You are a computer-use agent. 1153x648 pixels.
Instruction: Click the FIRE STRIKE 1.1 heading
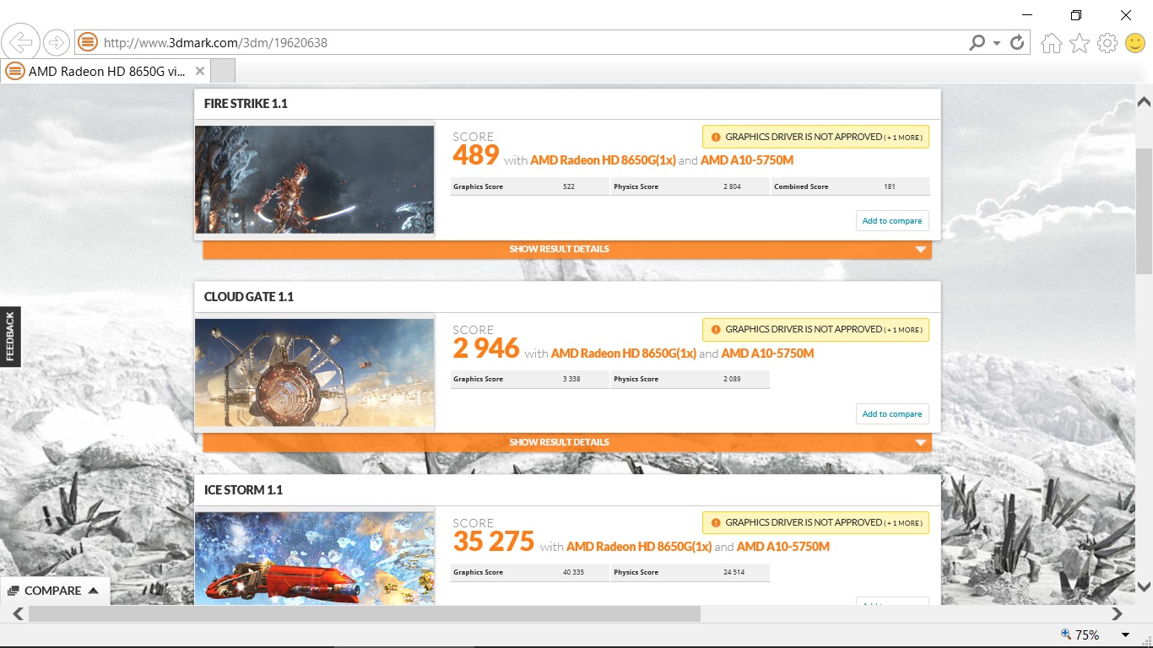click(246, 104)
